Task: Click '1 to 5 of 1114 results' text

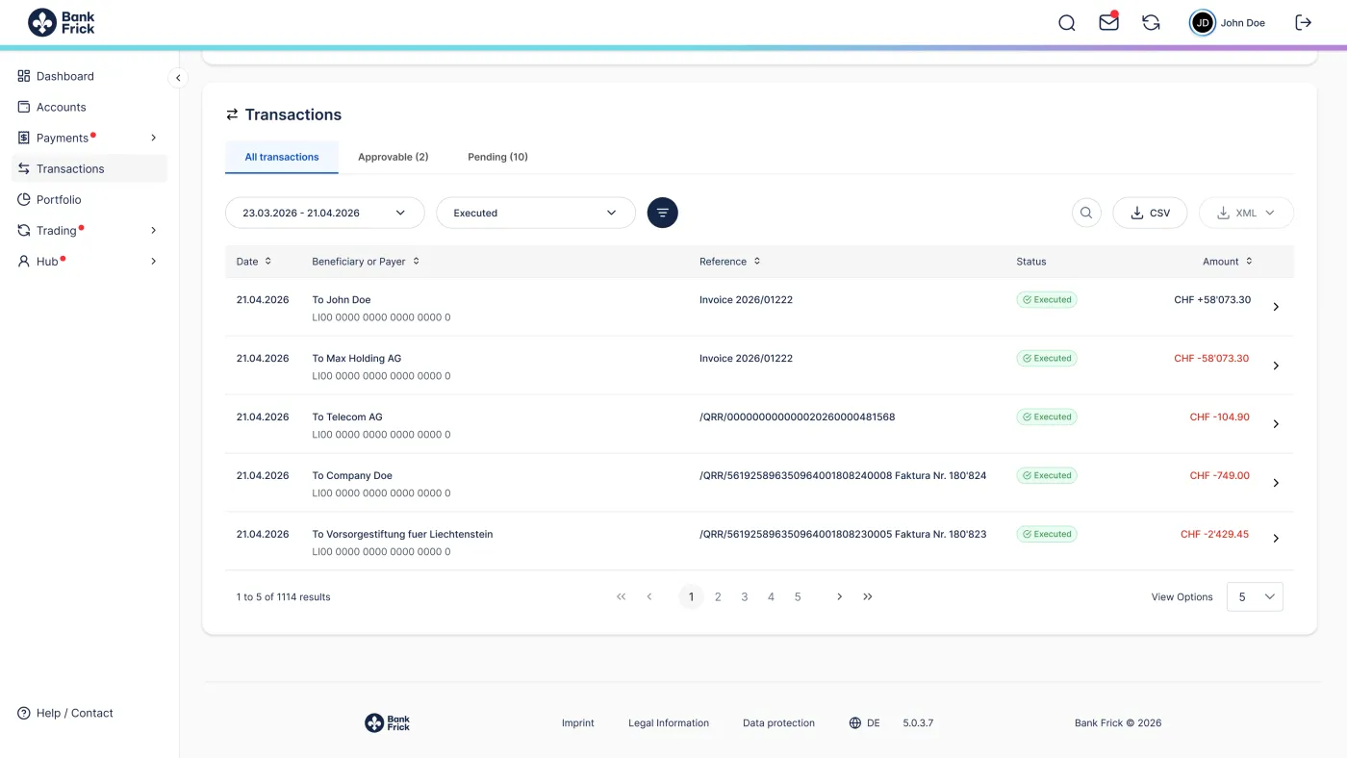Action: coord(283,596)
